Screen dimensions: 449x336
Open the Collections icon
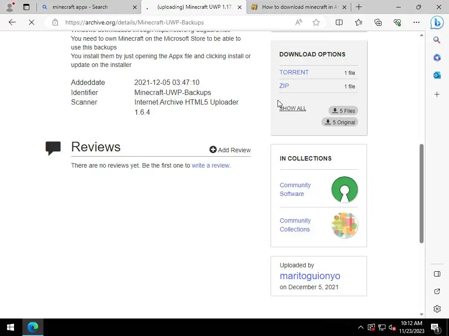(x=378, y=22)
